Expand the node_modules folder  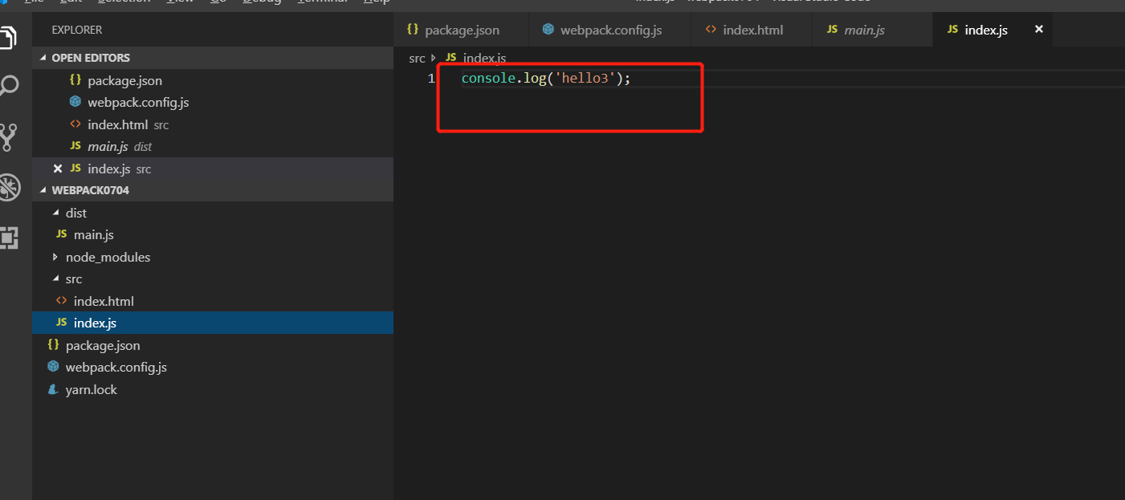(55, 256)
